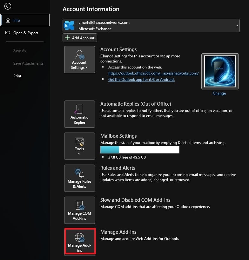Open the Account Settings button
Screen dimensions: 249x260
point(79,60)
